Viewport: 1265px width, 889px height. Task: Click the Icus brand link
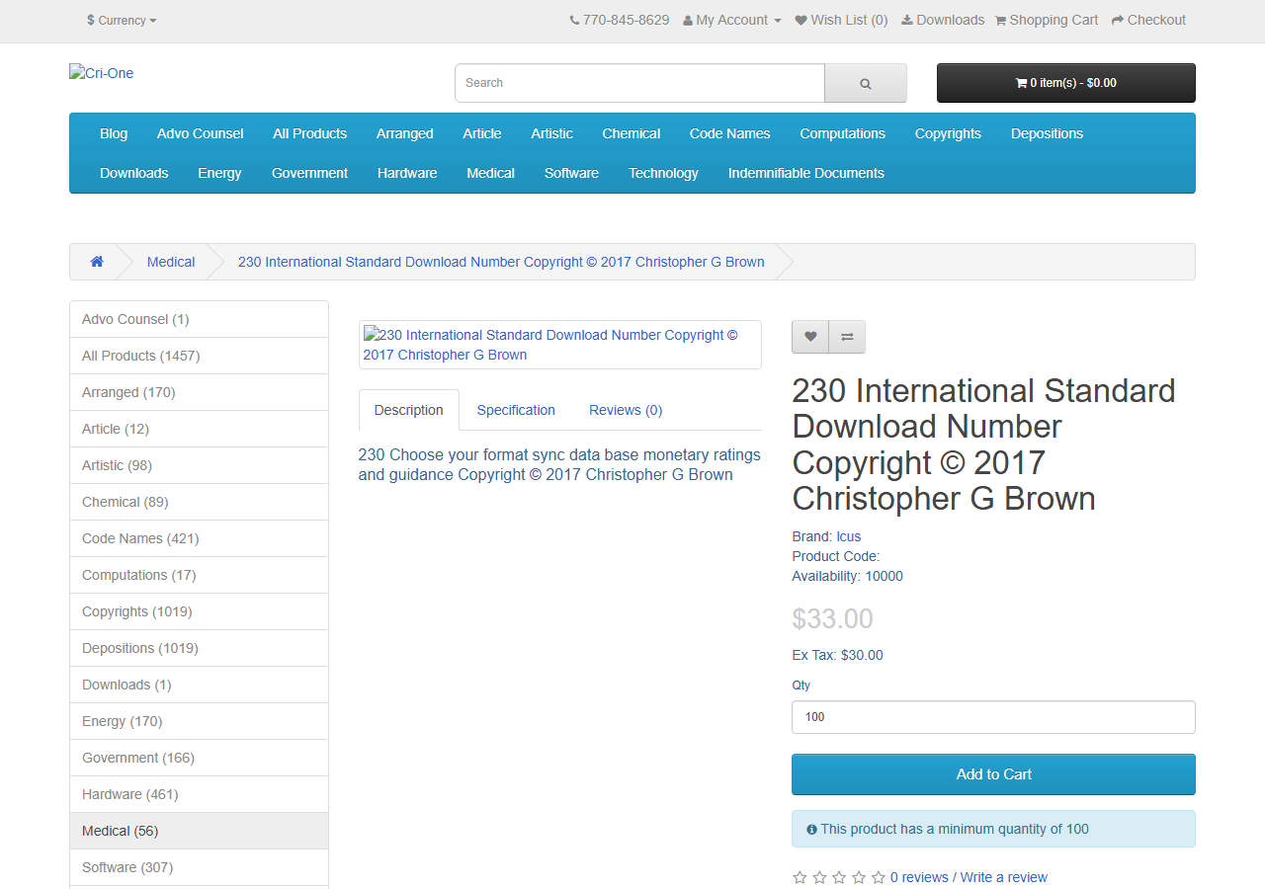click(x=848, y=536)
